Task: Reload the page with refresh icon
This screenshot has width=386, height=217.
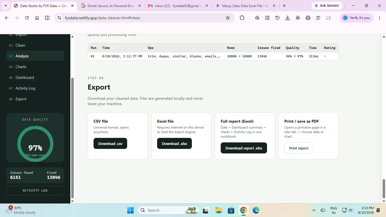Action: click(x=27, y=18)
